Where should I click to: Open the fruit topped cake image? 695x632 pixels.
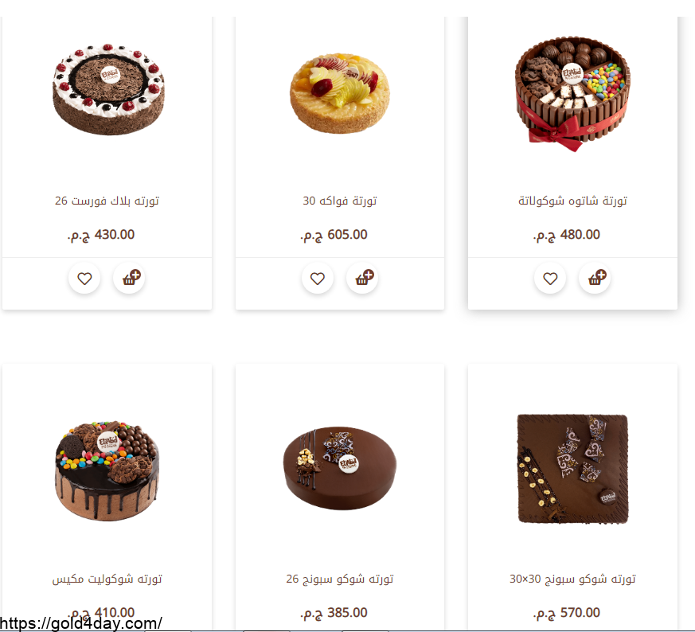(x=340, y=93)
